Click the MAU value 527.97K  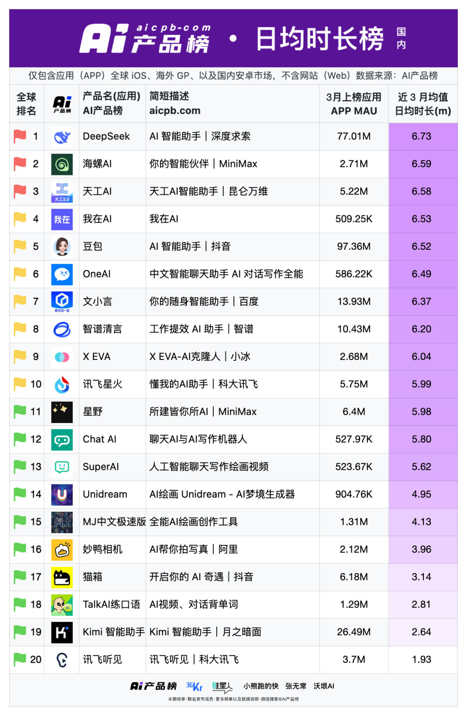pos(354,439)
